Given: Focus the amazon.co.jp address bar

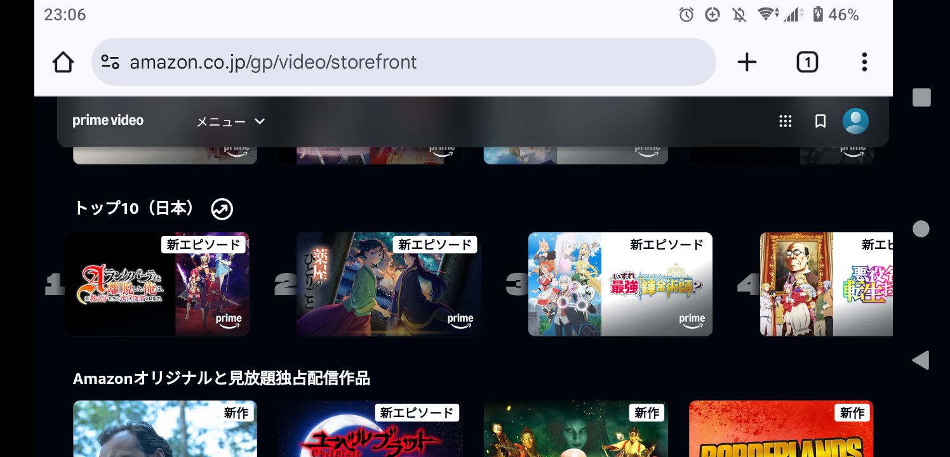Looking at the screenshot, I should (x=404, y=62).
